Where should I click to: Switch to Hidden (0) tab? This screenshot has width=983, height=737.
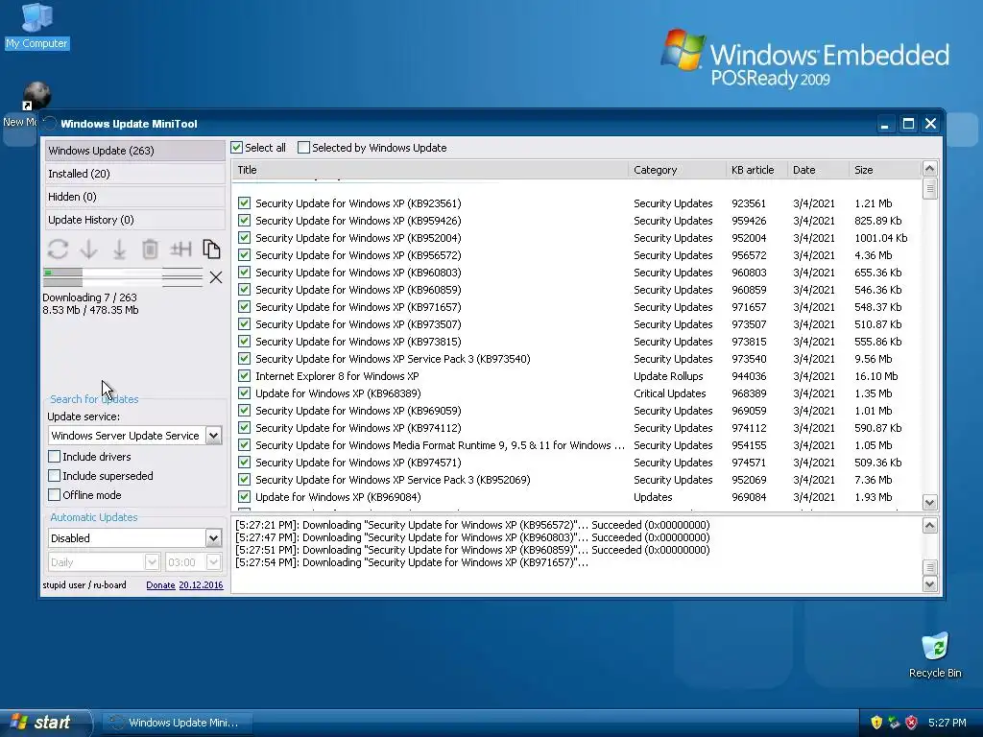pyautogui.click(x=134, y=197)
